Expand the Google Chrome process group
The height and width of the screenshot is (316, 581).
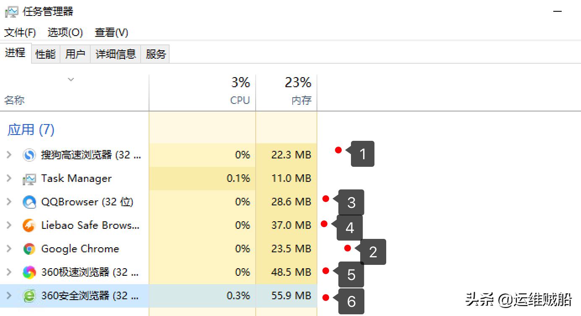pyautogui.click(x=9, y=249)
